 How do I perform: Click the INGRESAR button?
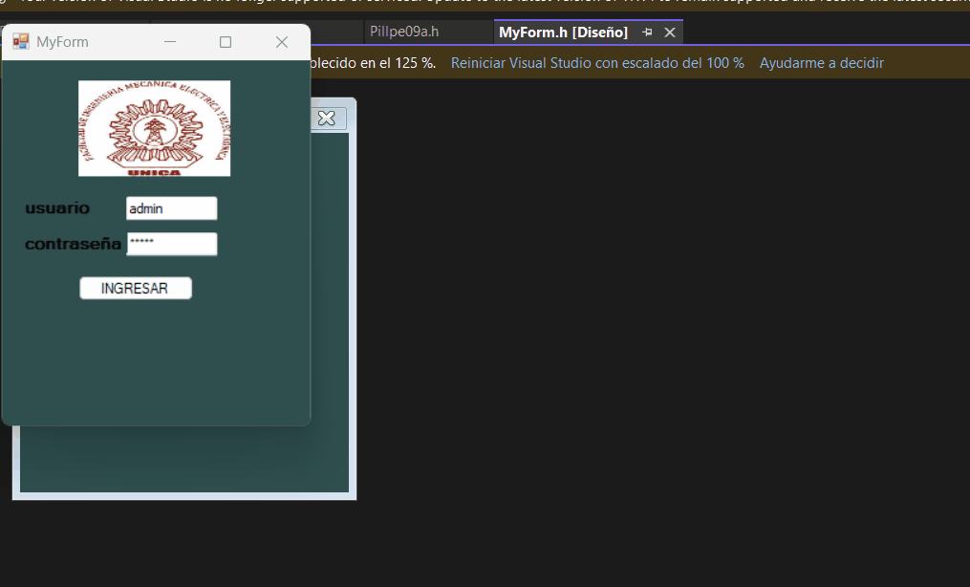(x=136, y=289)
